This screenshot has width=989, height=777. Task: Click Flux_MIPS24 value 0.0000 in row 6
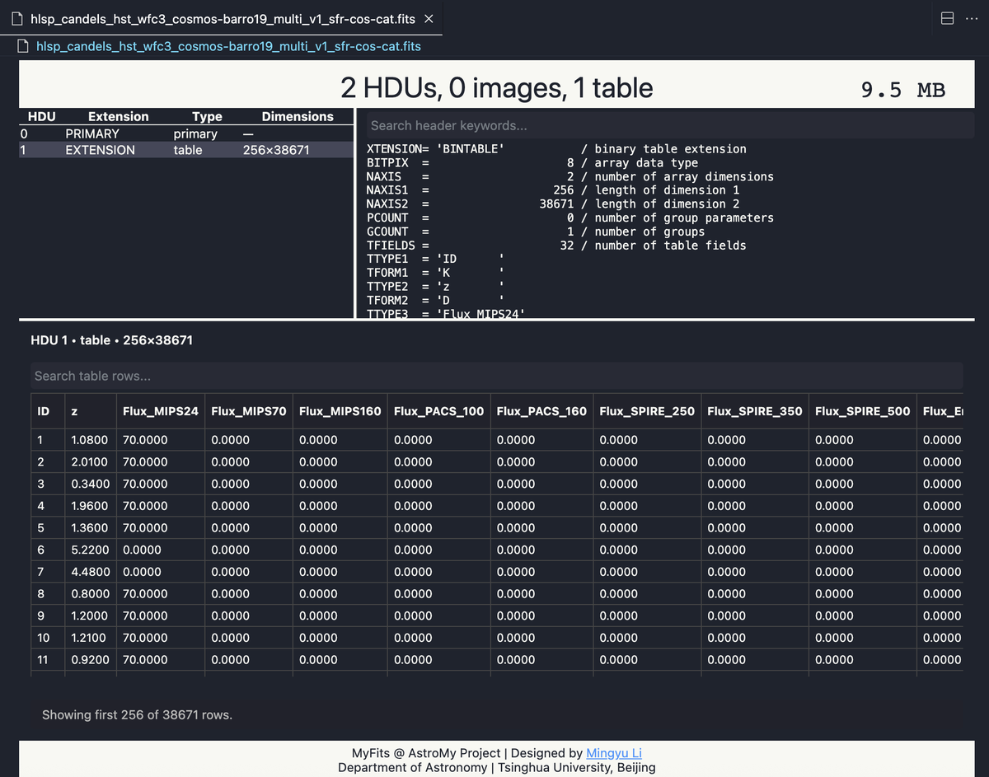142,550
